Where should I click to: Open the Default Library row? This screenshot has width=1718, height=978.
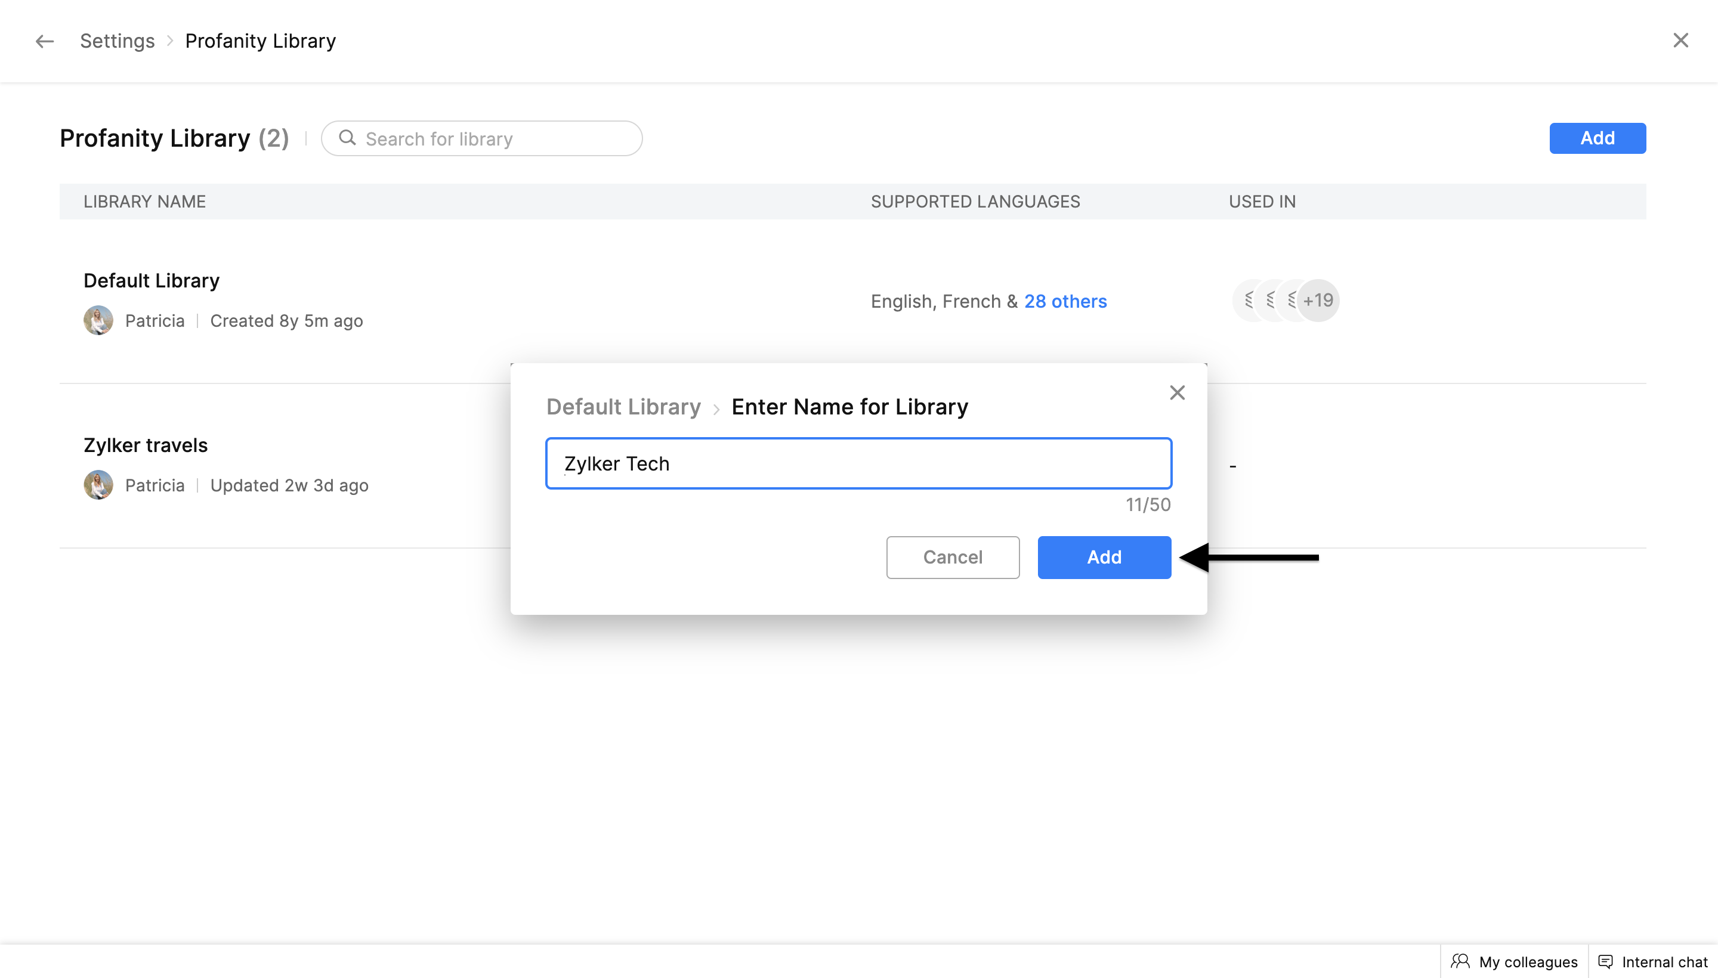click(151, 280)
